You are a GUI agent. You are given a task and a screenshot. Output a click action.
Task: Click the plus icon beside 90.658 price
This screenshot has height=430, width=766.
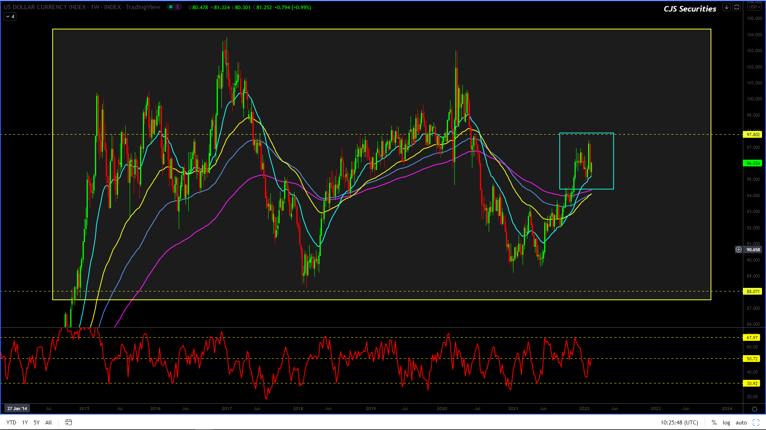[738, 250]
